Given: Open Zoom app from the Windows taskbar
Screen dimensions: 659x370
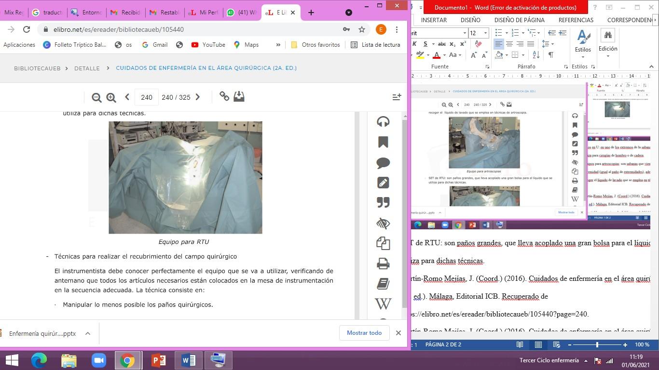Looking at the screenshot, I should point(99,360).
